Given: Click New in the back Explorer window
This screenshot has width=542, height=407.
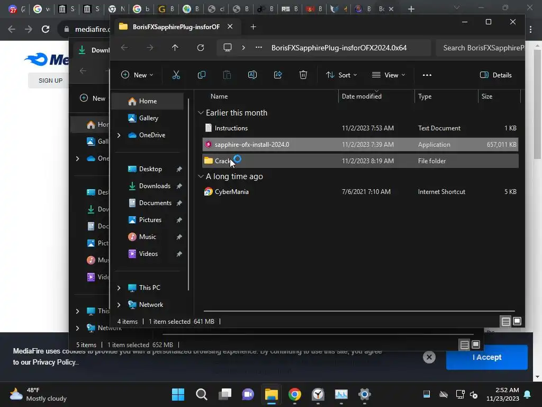Looking at the screenshot, I should click(x=93, y=98).
